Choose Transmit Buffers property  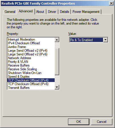[x=31, y=88]
